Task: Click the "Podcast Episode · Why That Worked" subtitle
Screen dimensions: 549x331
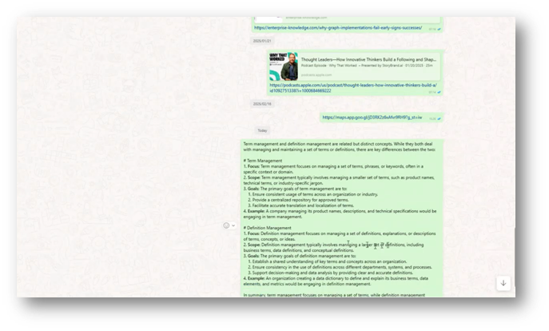Action: 367,66
